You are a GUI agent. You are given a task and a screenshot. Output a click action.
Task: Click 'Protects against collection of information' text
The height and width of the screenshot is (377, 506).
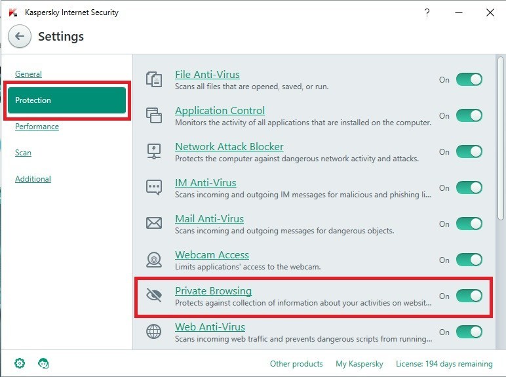(x=303, y=303)
